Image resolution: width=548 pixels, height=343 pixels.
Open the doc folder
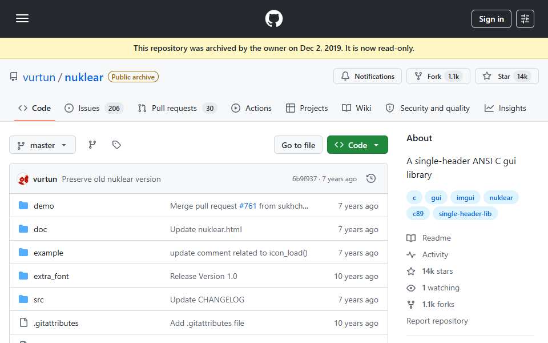(x=40, y=229)
